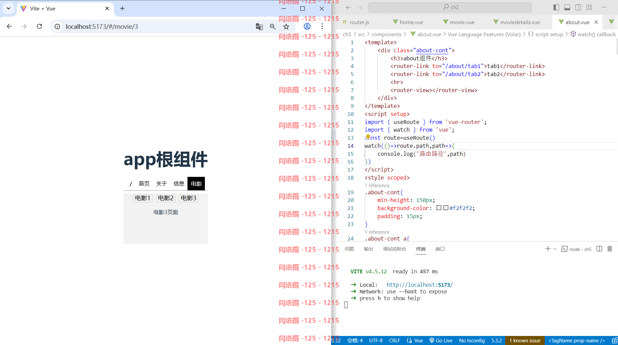The image size is (618, 345).
Task: Change line ending via CRLF status item
Action: [x=395, y=340]
